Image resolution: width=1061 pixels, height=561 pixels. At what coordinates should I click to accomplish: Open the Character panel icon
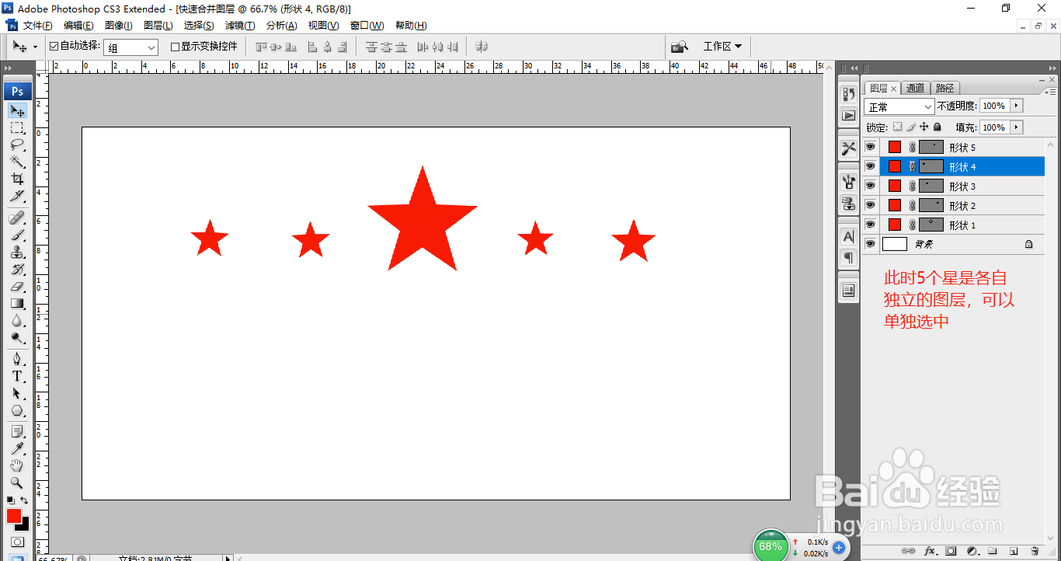(x=848, y=236)
